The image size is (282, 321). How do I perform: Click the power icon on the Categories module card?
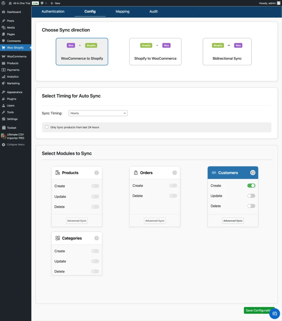[97, 238]
